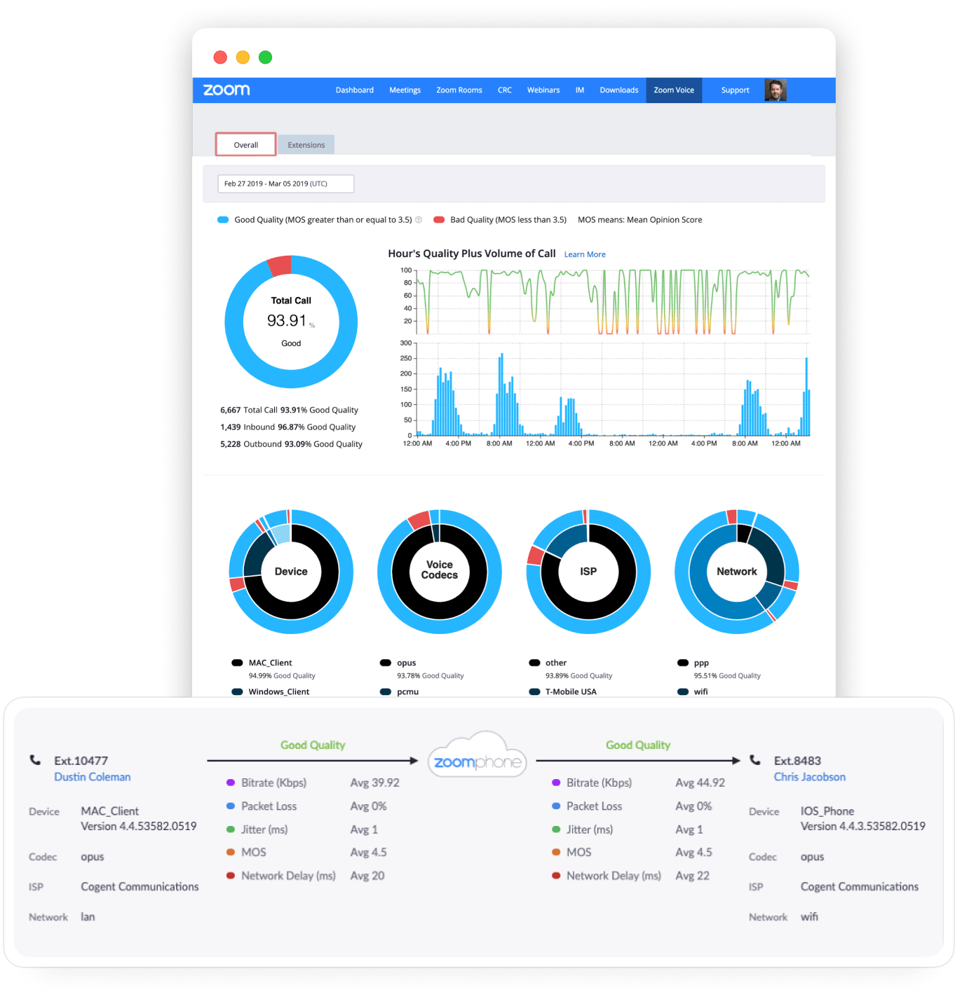Click the pcmu legend swatch

tap(386, 691)
